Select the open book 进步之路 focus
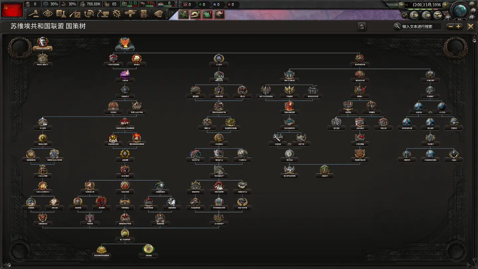 (x=54, y=202)
